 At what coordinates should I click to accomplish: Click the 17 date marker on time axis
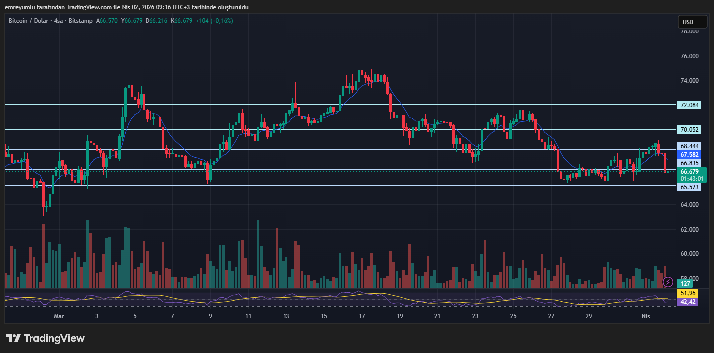[x=362, y=316]
